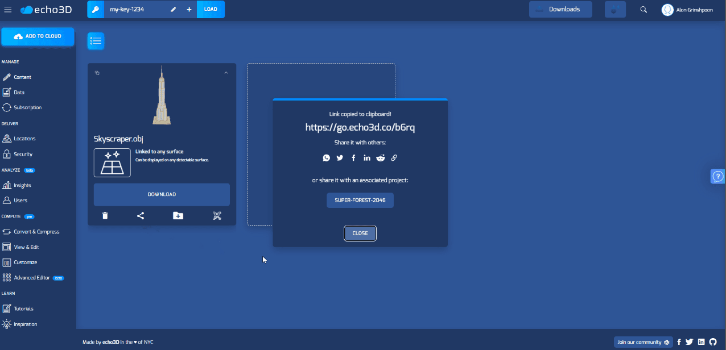Click CLOSE on the share dialog

point(360,233)
